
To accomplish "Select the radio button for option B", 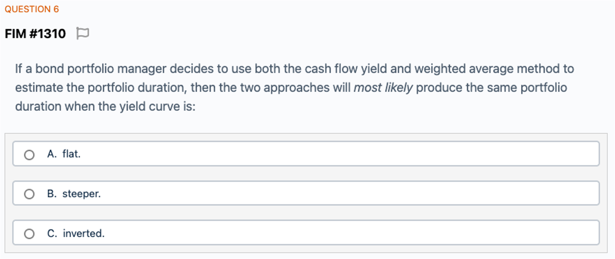I will click(29, 194).
